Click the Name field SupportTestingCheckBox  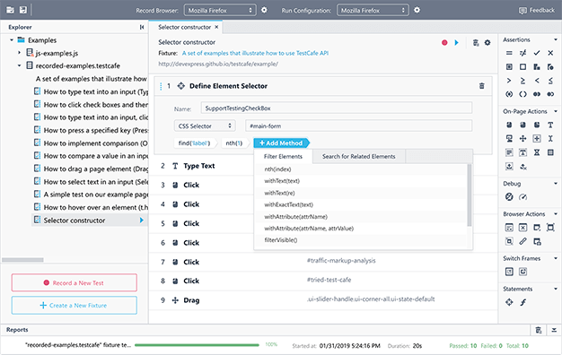337,108
